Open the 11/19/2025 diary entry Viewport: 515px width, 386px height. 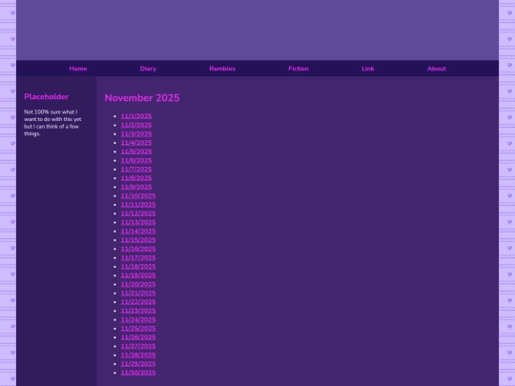(x=138, y=275)
